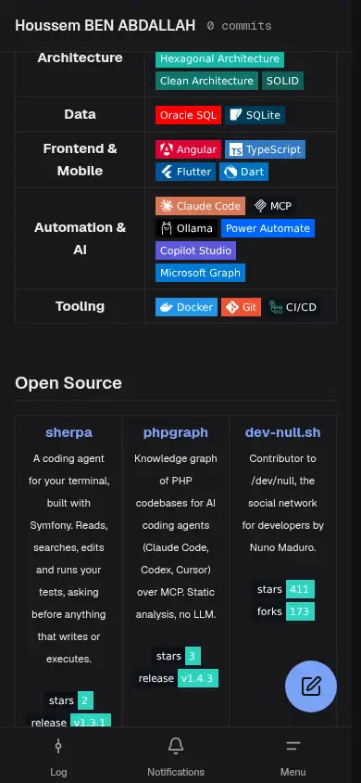Click the sherpa description paragraph
Screen dimensions: 361x783
(68, 558)
